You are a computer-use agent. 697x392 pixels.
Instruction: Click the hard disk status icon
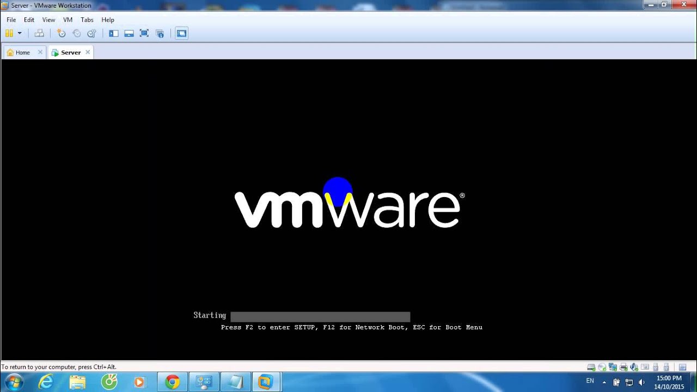[x=591, y=367]
